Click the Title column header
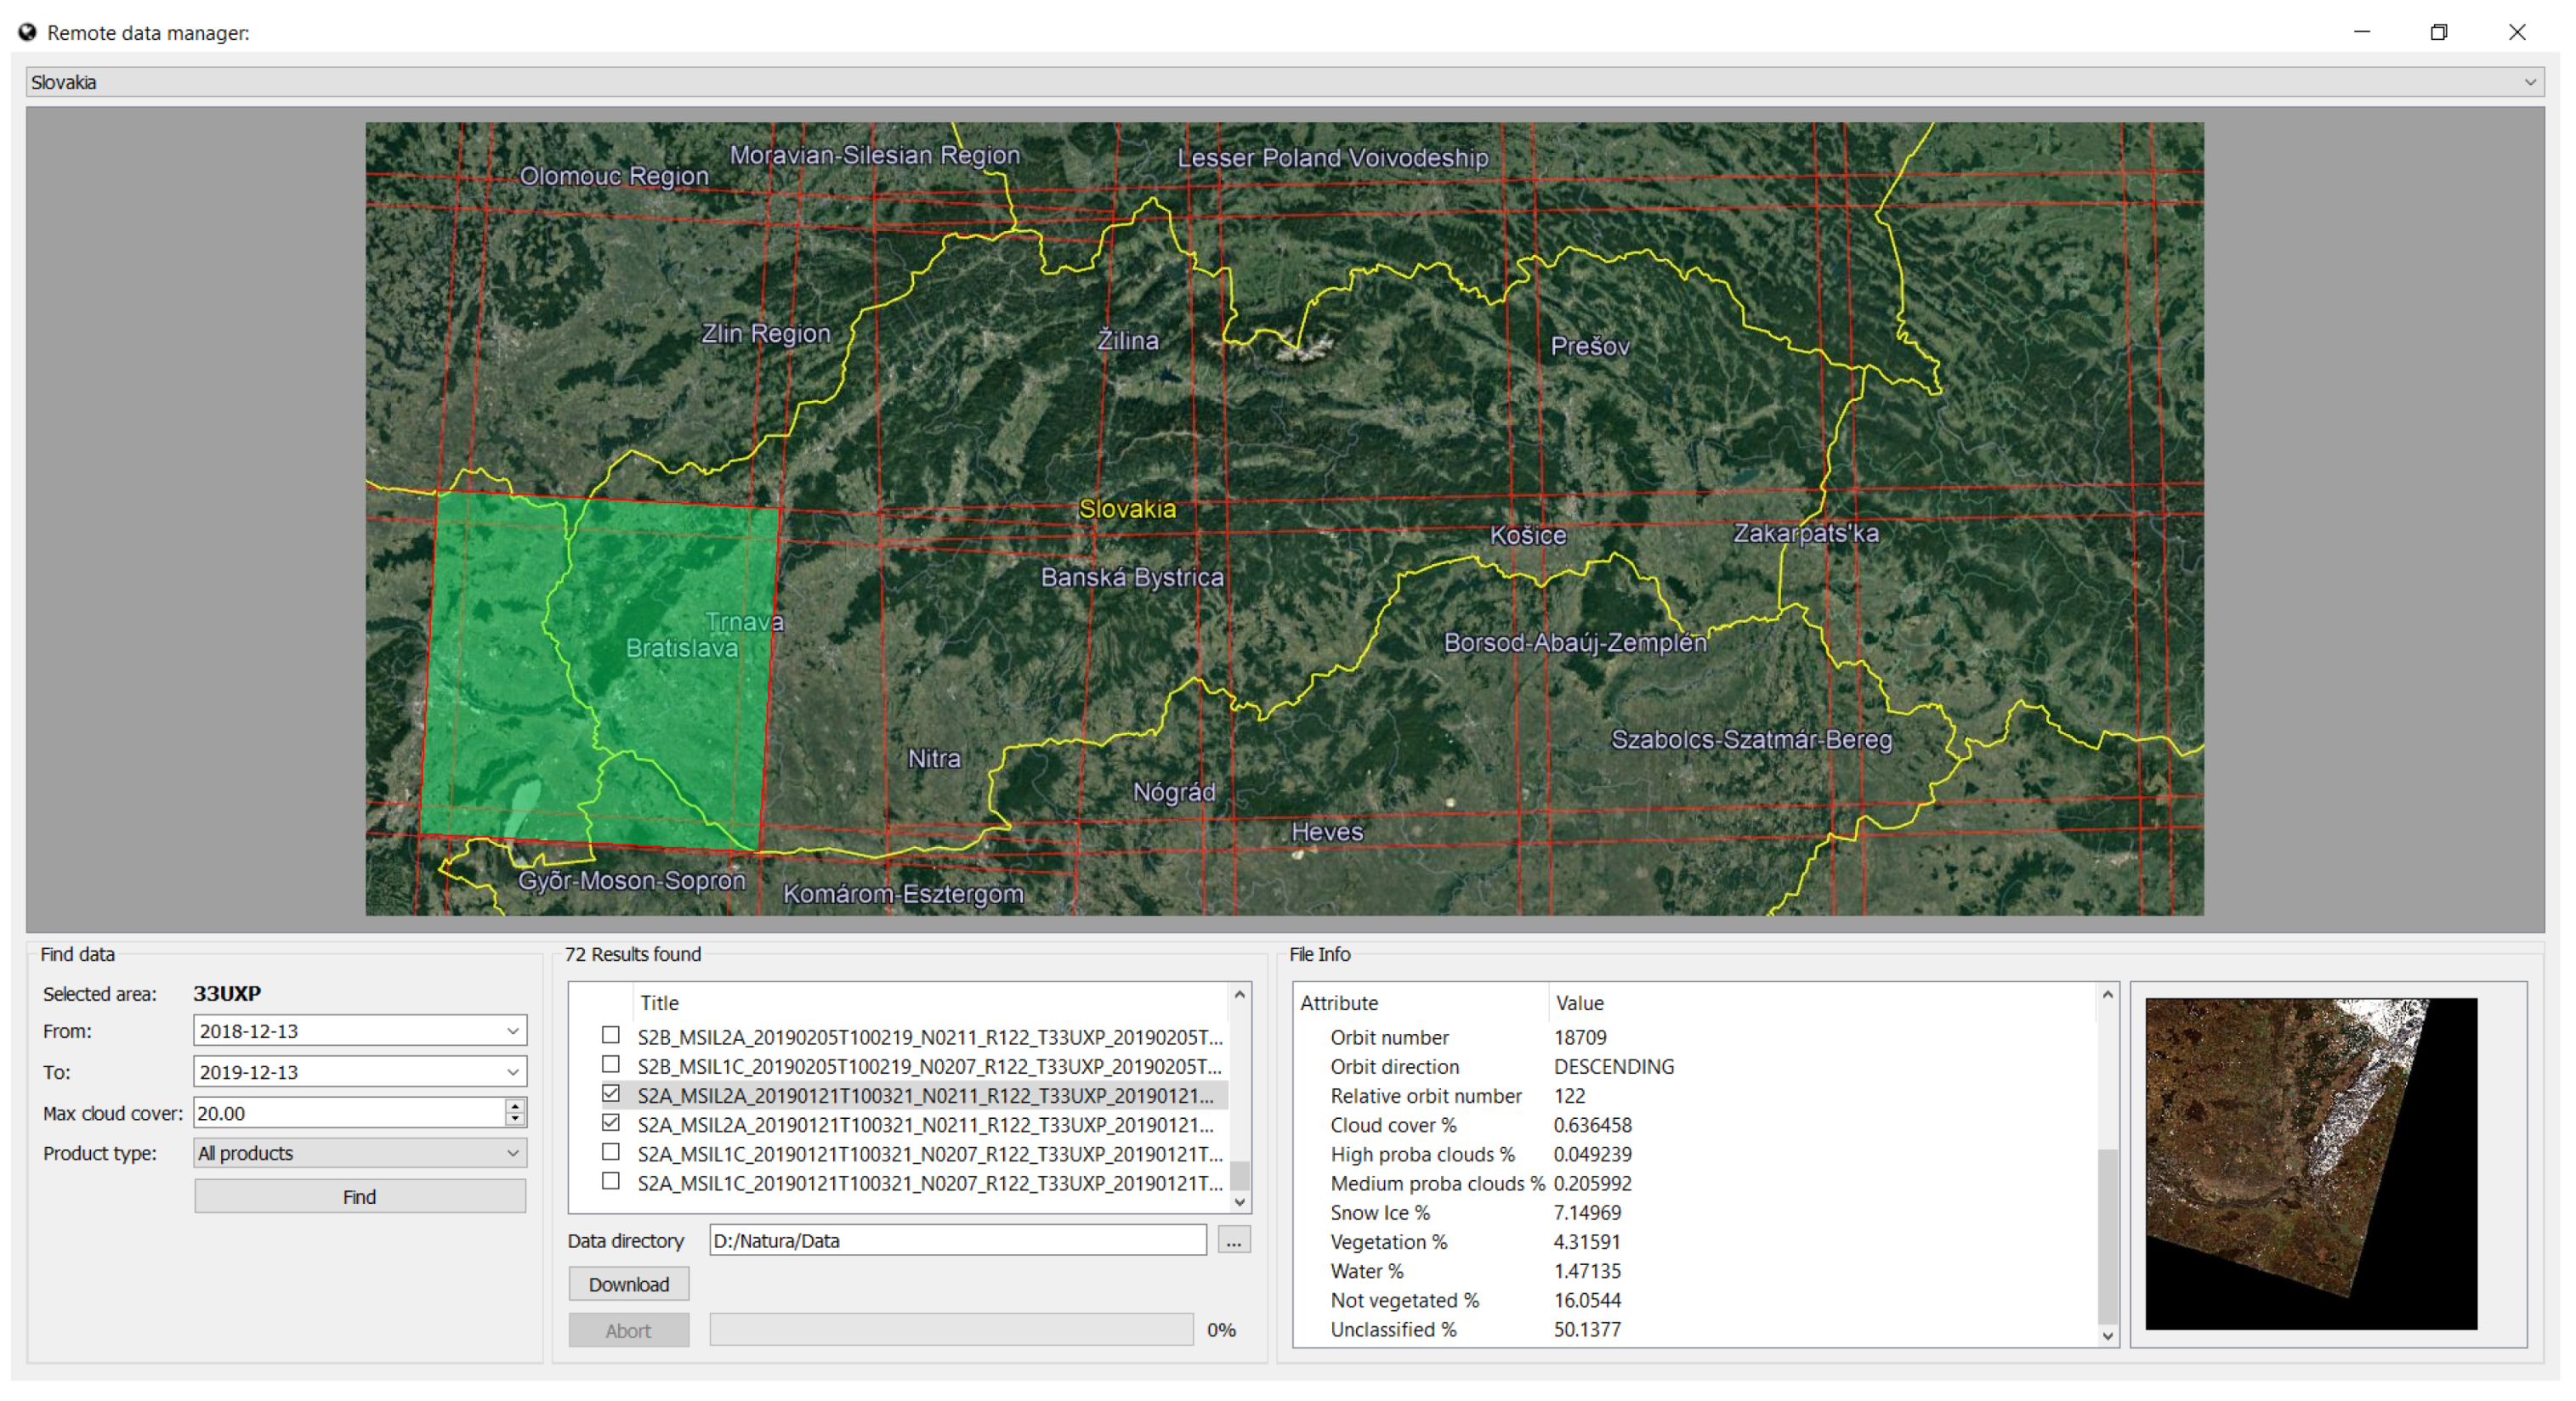The width and height of the screenshot is (2576, 1401). click(930, 1003)
